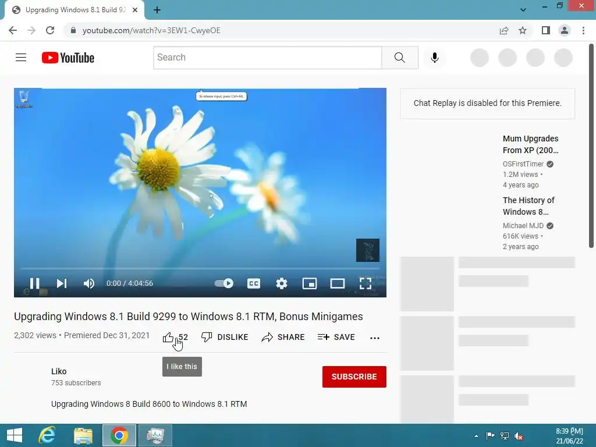Open the OSFirstTimer channel

(x=523, y=164)
